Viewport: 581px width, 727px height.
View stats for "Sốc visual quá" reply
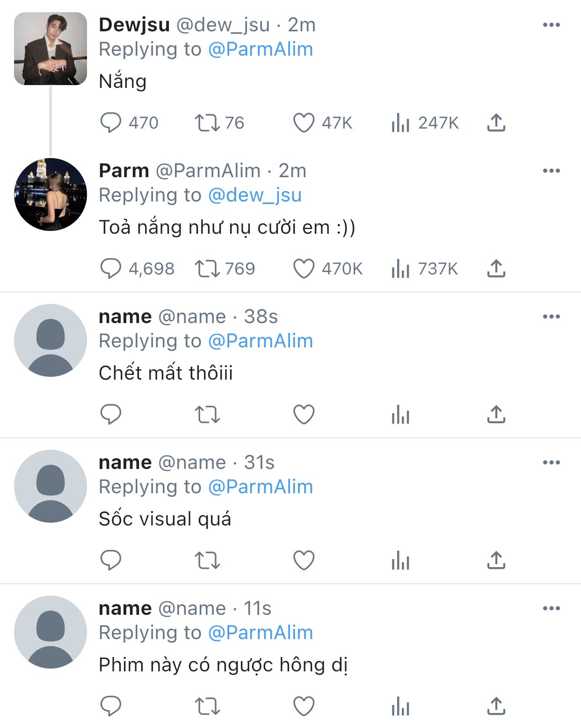[x=400, y=561]
